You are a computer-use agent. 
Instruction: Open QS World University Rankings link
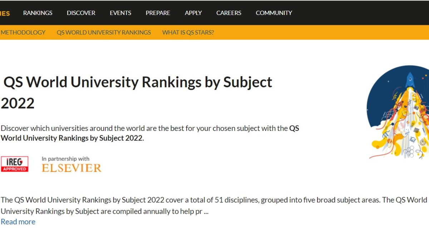104,32
